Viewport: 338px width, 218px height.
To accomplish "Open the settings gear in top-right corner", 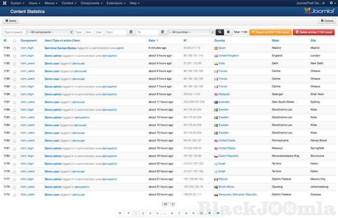I will coord(331,3).
